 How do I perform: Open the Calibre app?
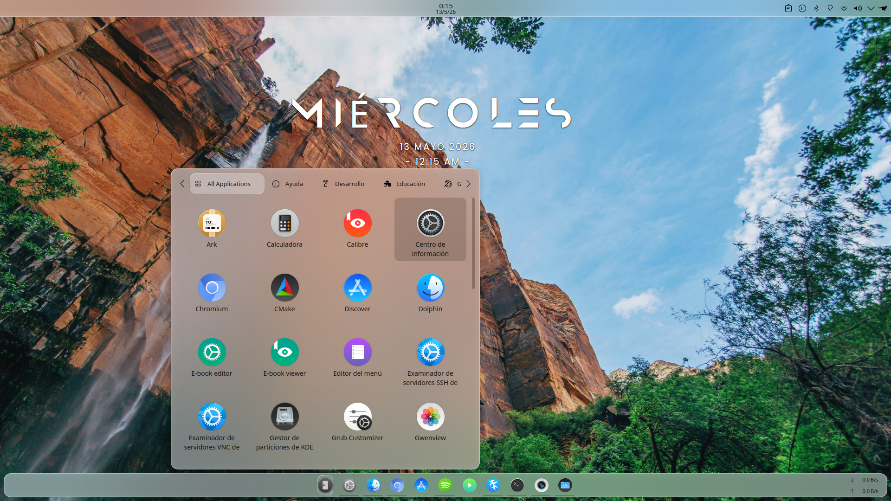pos(357,229)
